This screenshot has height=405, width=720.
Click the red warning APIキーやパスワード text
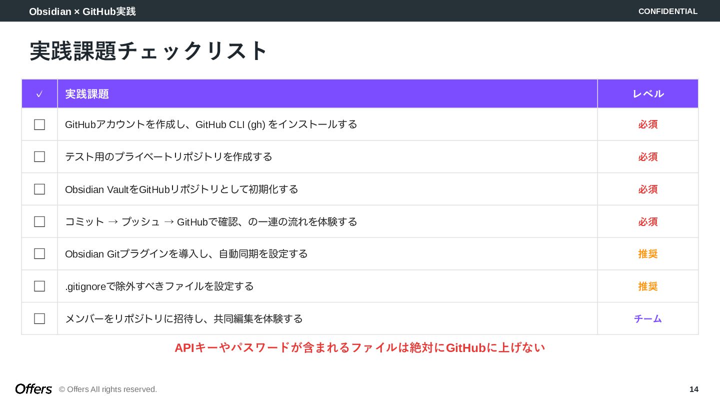[x=359, y=347]
